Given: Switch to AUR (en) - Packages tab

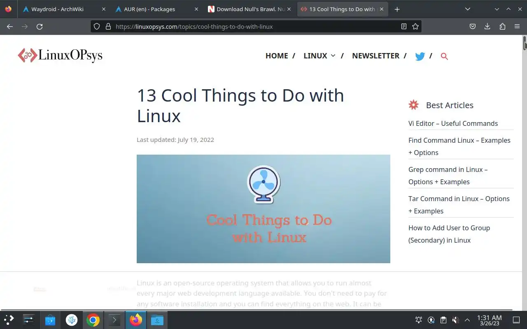Looking at the screenshot, I should pyautogui.click(x=156, y=9).
